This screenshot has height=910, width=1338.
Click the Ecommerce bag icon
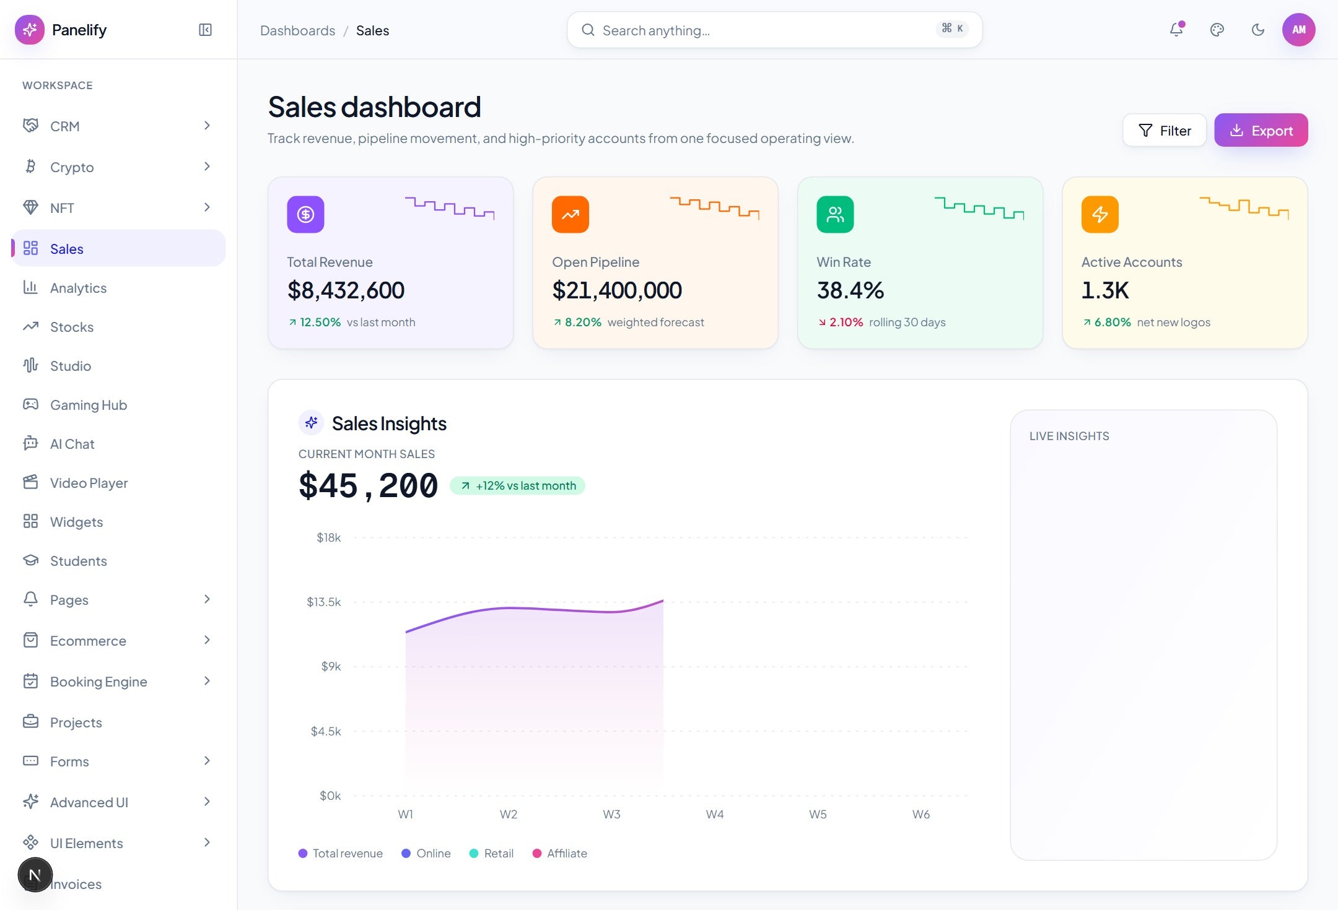pyautogui.click(x=30, y=640)
